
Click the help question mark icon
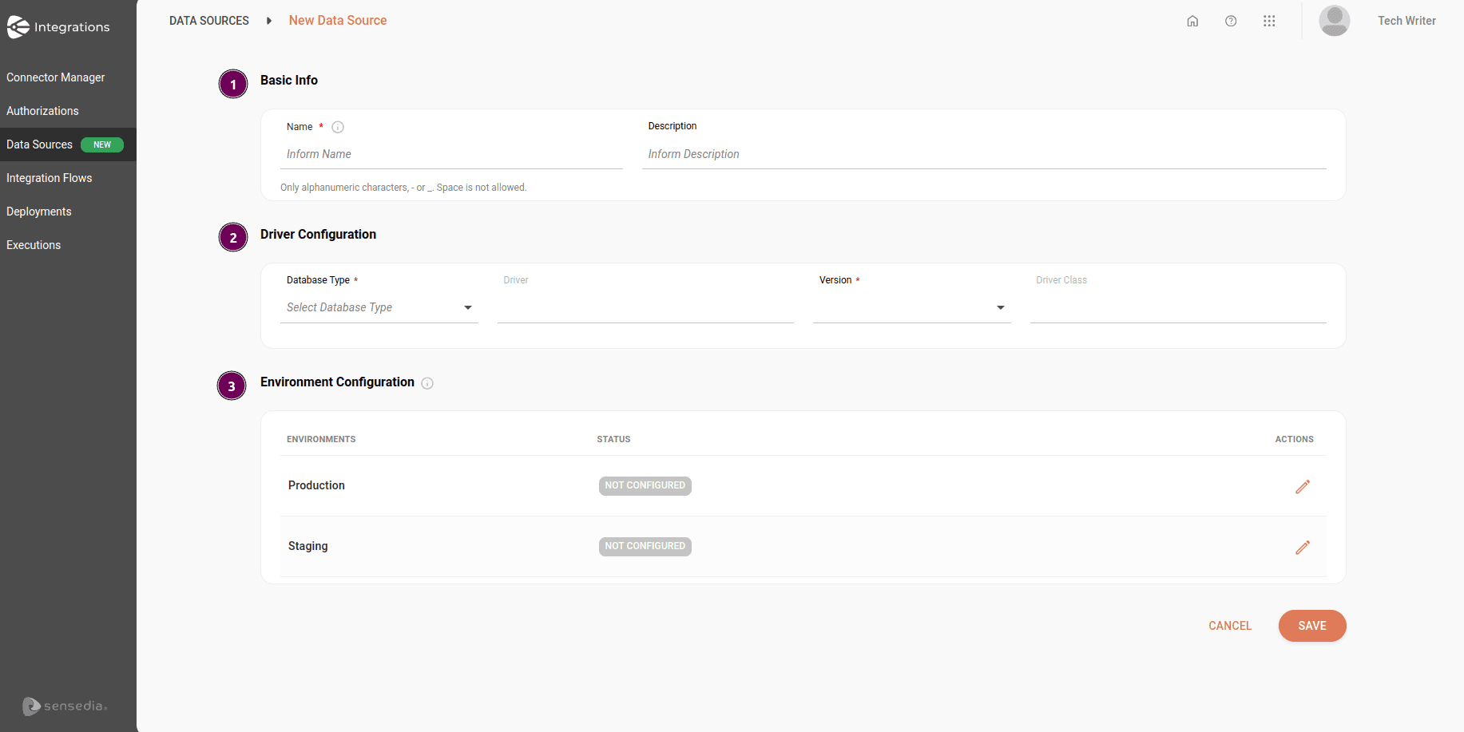pos(1231,21)
